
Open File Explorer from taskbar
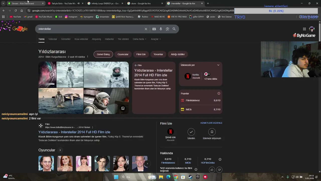coord(161,177)
